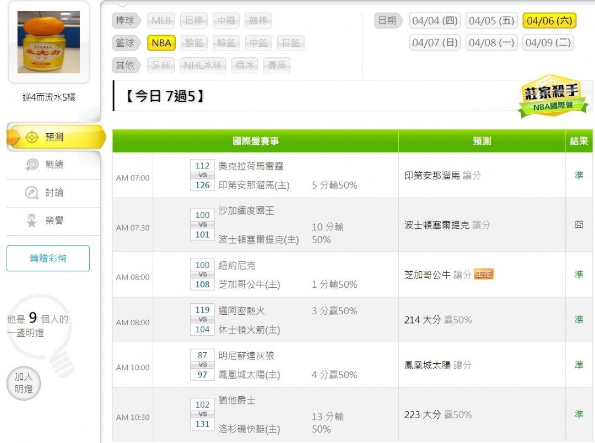Click the 印第安那溜馬 讓分 prediction

coord(442,176)
